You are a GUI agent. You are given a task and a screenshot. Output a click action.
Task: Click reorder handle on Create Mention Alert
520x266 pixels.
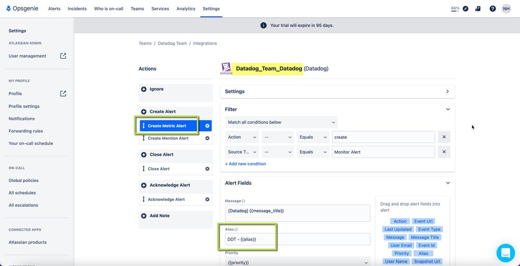[x=144, y=138]
